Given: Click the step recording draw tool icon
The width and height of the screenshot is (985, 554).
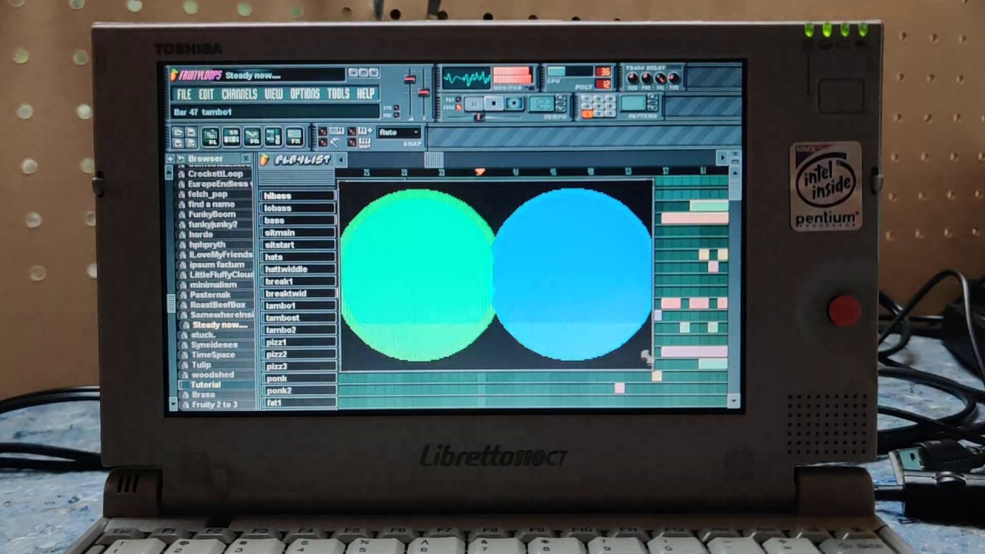Looking at the screenshot, I should pyautogui.click(x=336, y=142).
